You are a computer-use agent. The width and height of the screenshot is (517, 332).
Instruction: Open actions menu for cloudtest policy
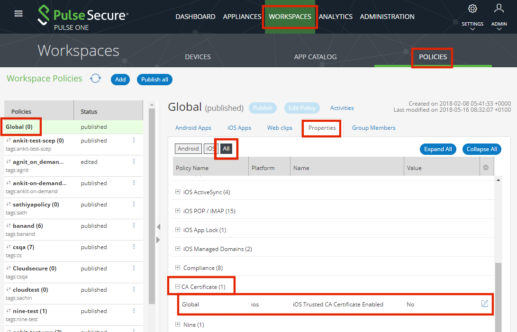tap(134, 289)
